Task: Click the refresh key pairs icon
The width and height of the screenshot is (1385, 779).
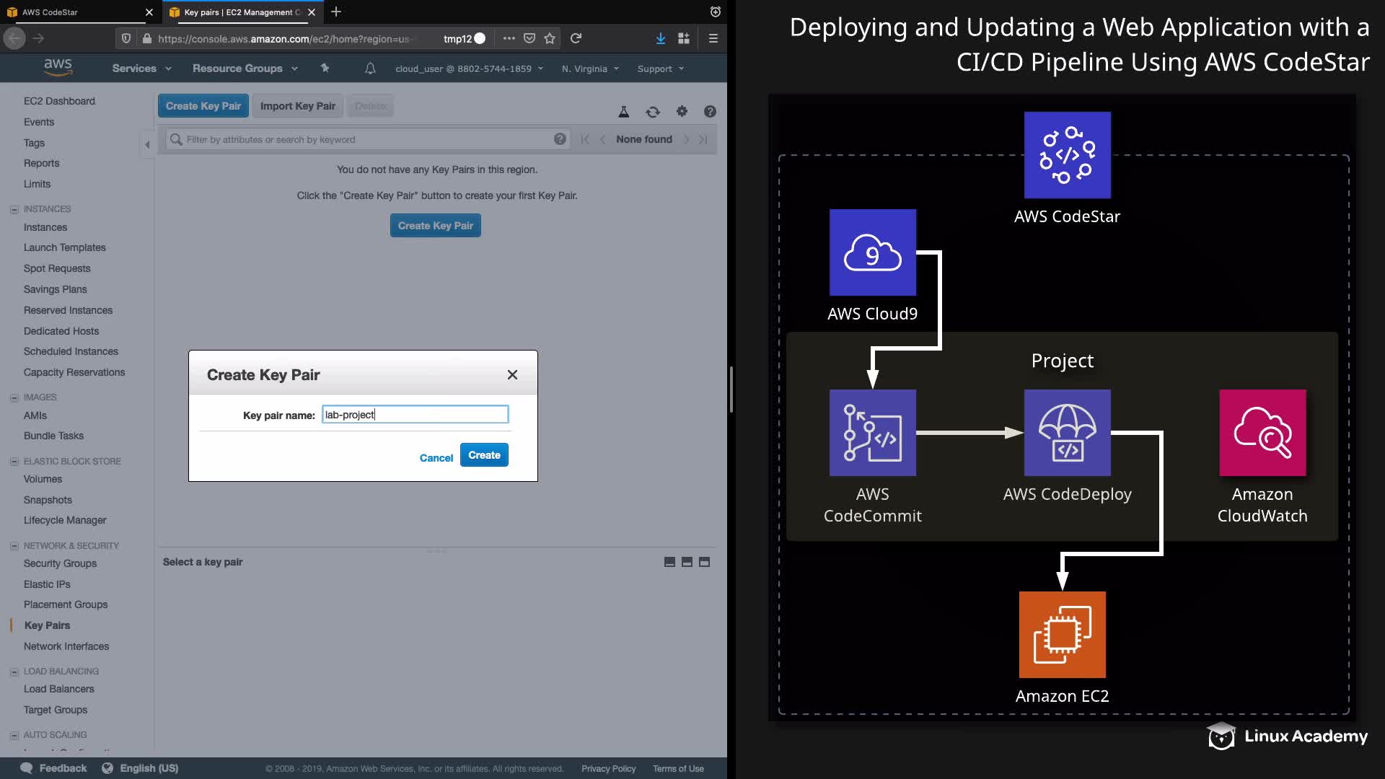Action: point(652,112)
